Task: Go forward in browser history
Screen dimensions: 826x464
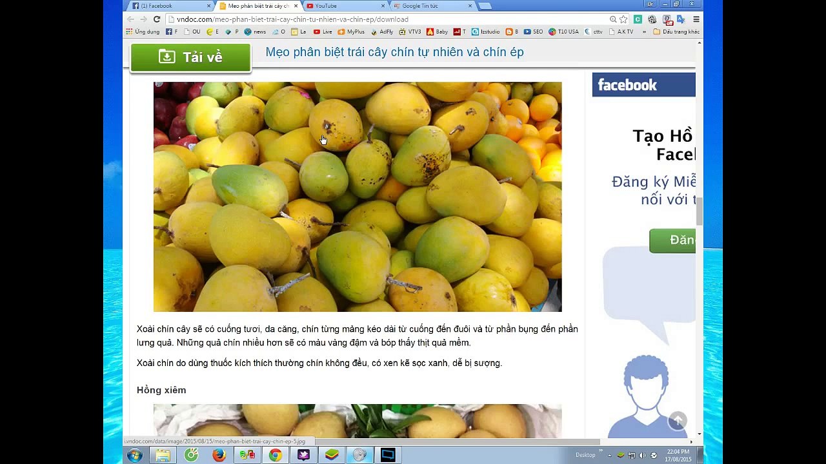Action: [144, 19]
